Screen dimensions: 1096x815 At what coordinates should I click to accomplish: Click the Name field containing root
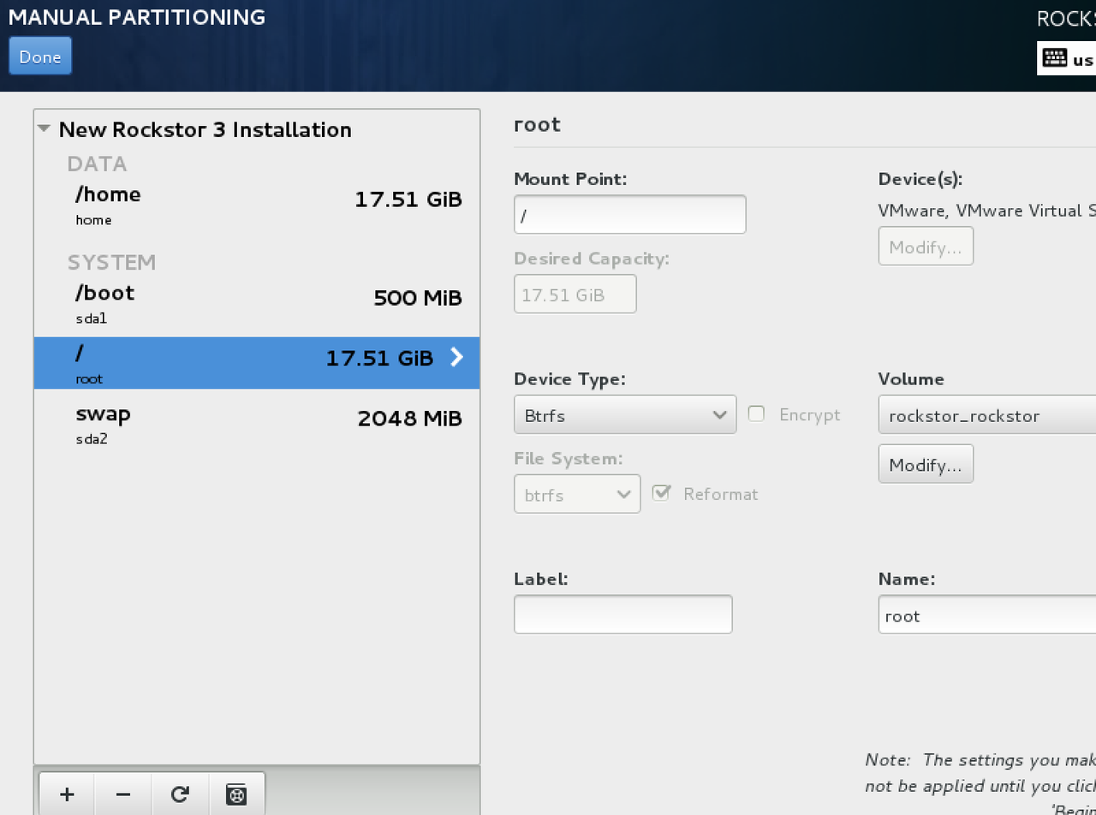pyautogui.click(x=986, y=615)
